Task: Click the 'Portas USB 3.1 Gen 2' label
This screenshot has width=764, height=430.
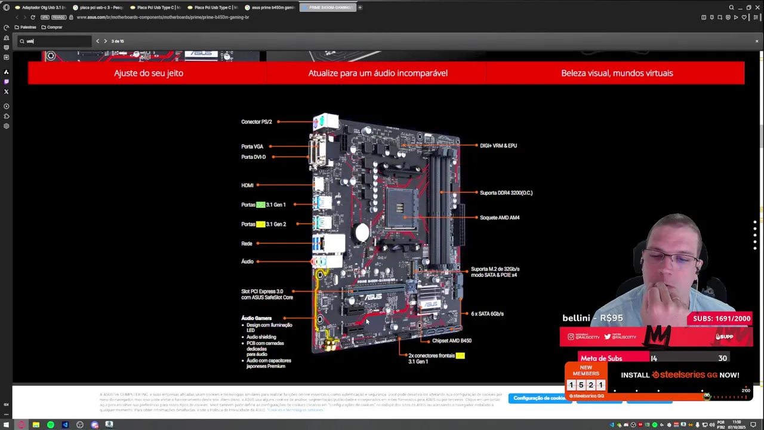Action: (263, 225)
